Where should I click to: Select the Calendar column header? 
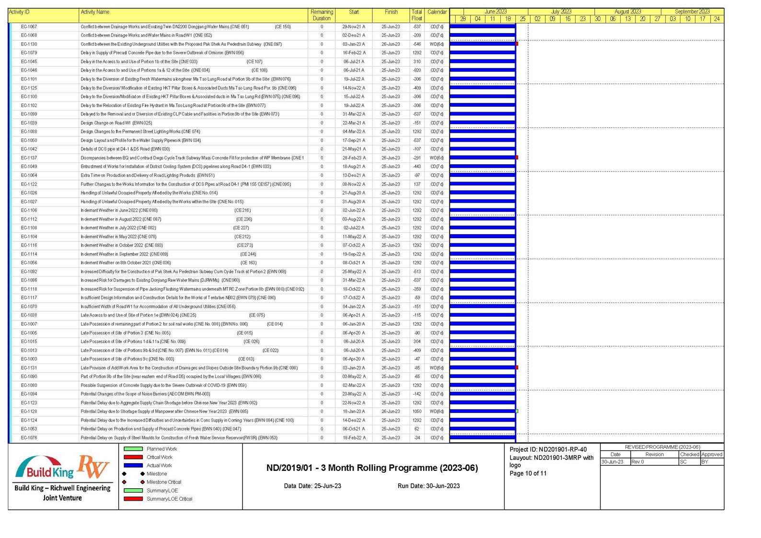pyautogui.click(x=437, y=15)
